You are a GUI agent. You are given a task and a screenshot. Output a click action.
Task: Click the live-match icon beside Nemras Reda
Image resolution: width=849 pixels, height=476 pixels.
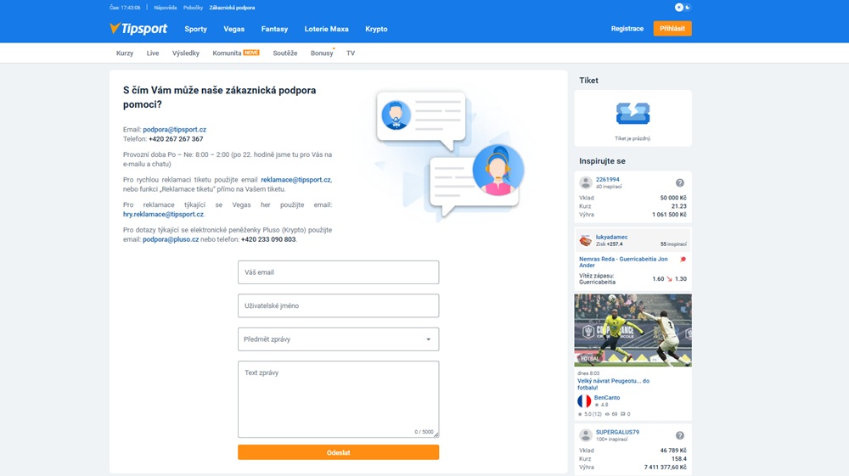tap(683, 260)
